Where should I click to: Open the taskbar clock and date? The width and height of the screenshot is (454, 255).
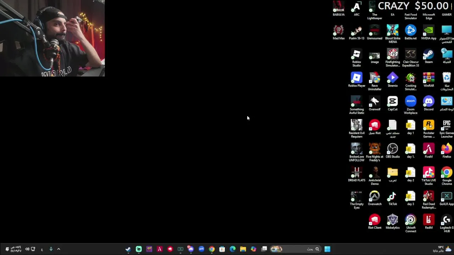16,249
